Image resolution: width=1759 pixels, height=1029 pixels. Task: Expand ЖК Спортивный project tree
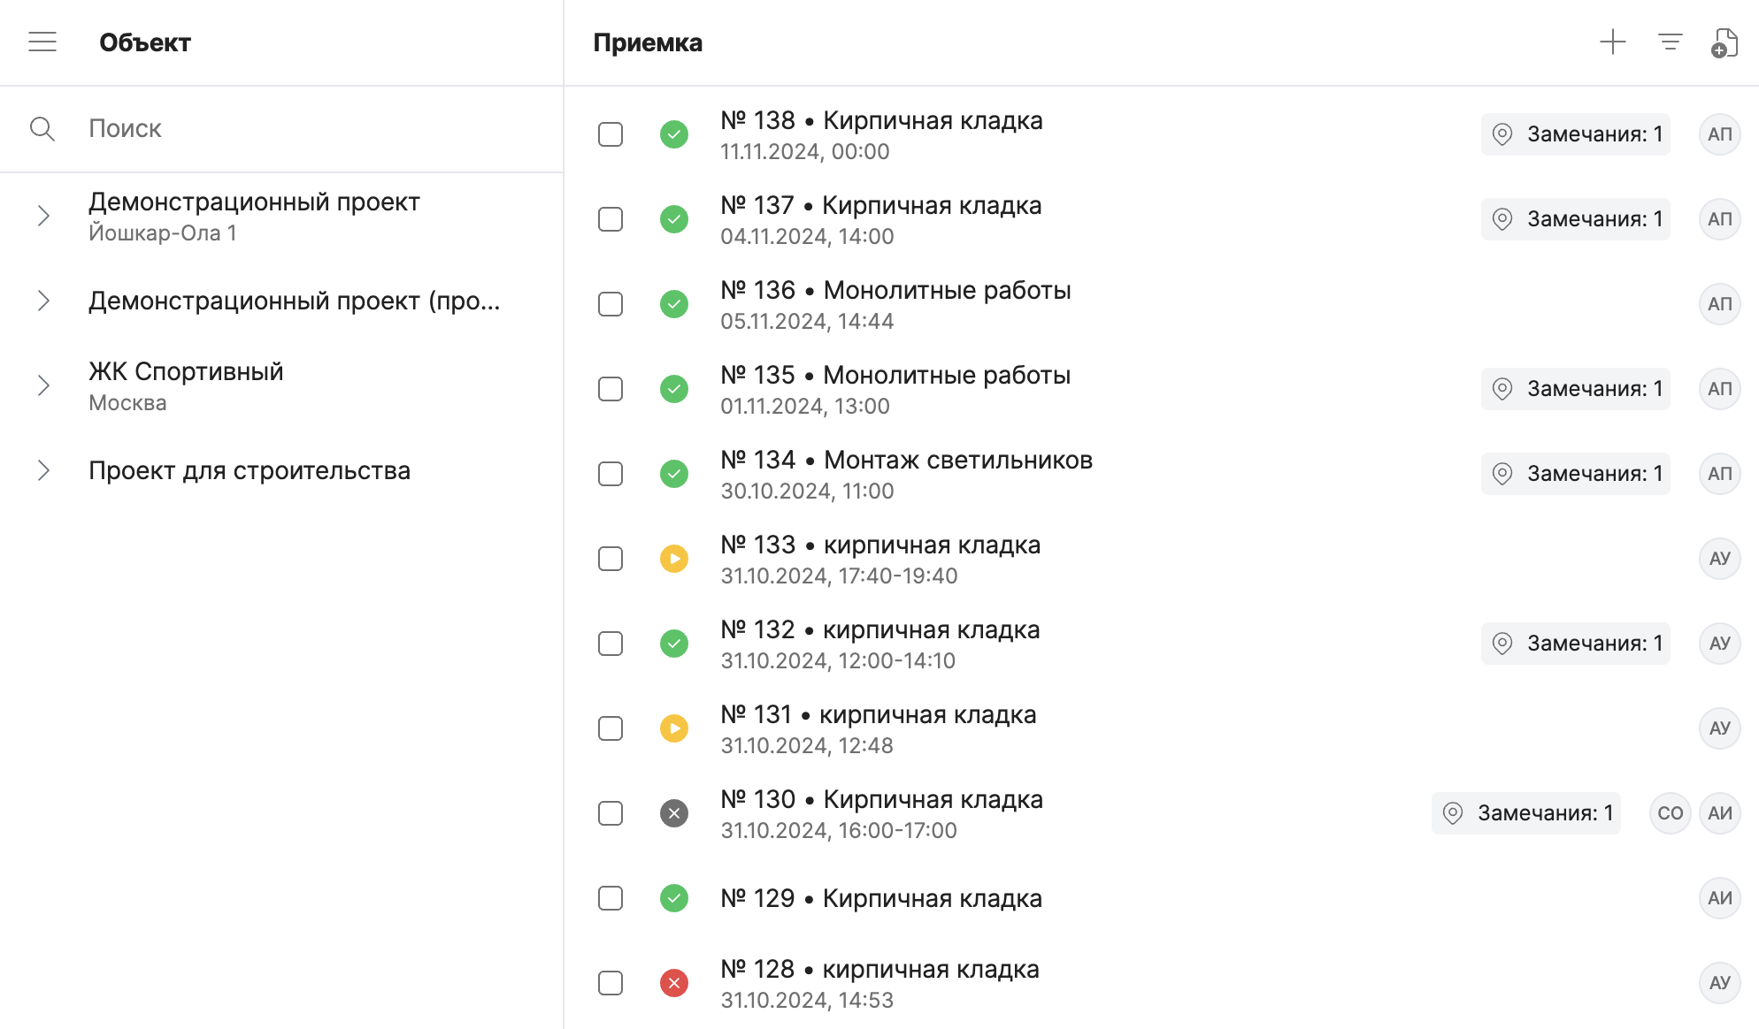(x=43, y=385)
